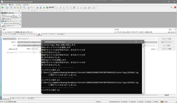Open the templates dropdown
The width and height of the screenshot is (177, 103).
[x=94, y=7]
